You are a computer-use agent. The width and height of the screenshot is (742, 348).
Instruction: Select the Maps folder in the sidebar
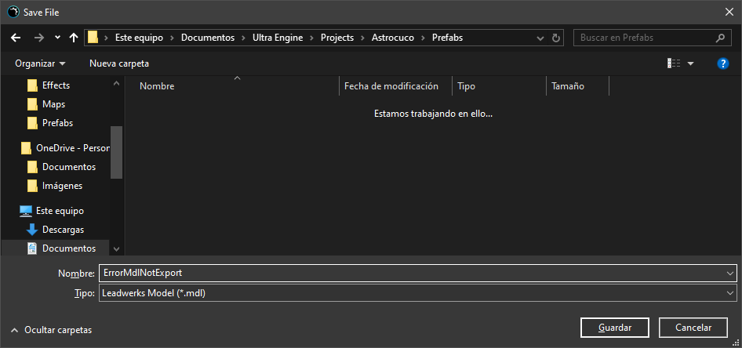(53, 104)
